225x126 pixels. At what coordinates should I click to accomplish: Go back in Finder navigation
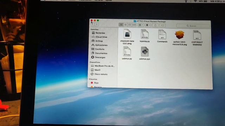coord(92,24)
